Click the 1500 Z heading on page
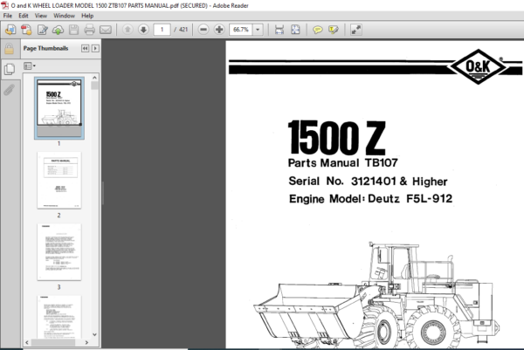The height and width of the screenshot is (350, 524). click(x=336, y=138)
